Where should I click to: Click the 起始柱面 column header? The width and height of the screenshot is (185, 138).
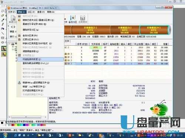coord(114,44)
